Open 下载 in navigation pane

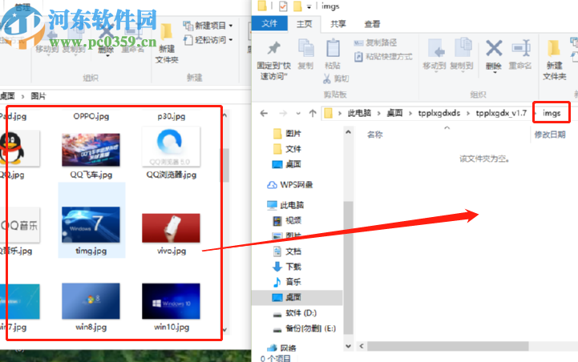287,266
